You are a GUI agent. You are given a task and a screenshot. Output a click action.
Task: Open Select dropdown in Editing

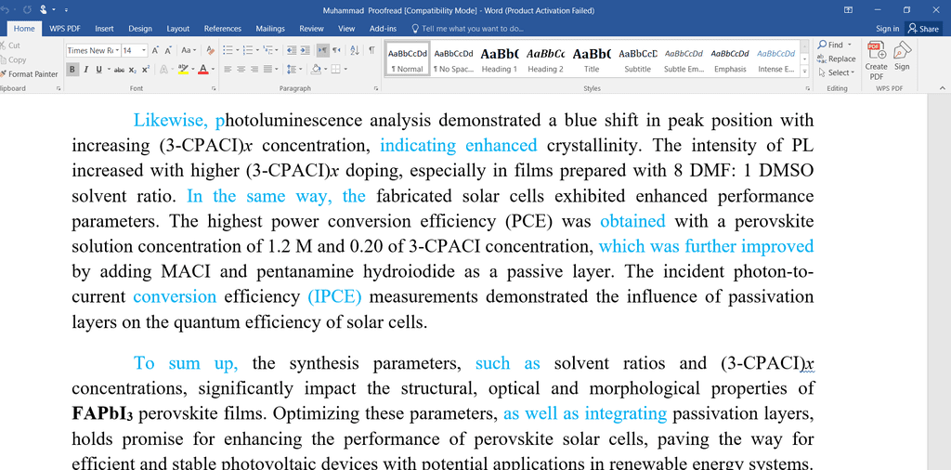[837, 72]
